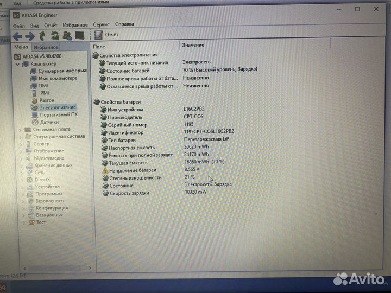Open the Файл menu
391x293 pixels.
pyautogui.click(x=19, y=26)
